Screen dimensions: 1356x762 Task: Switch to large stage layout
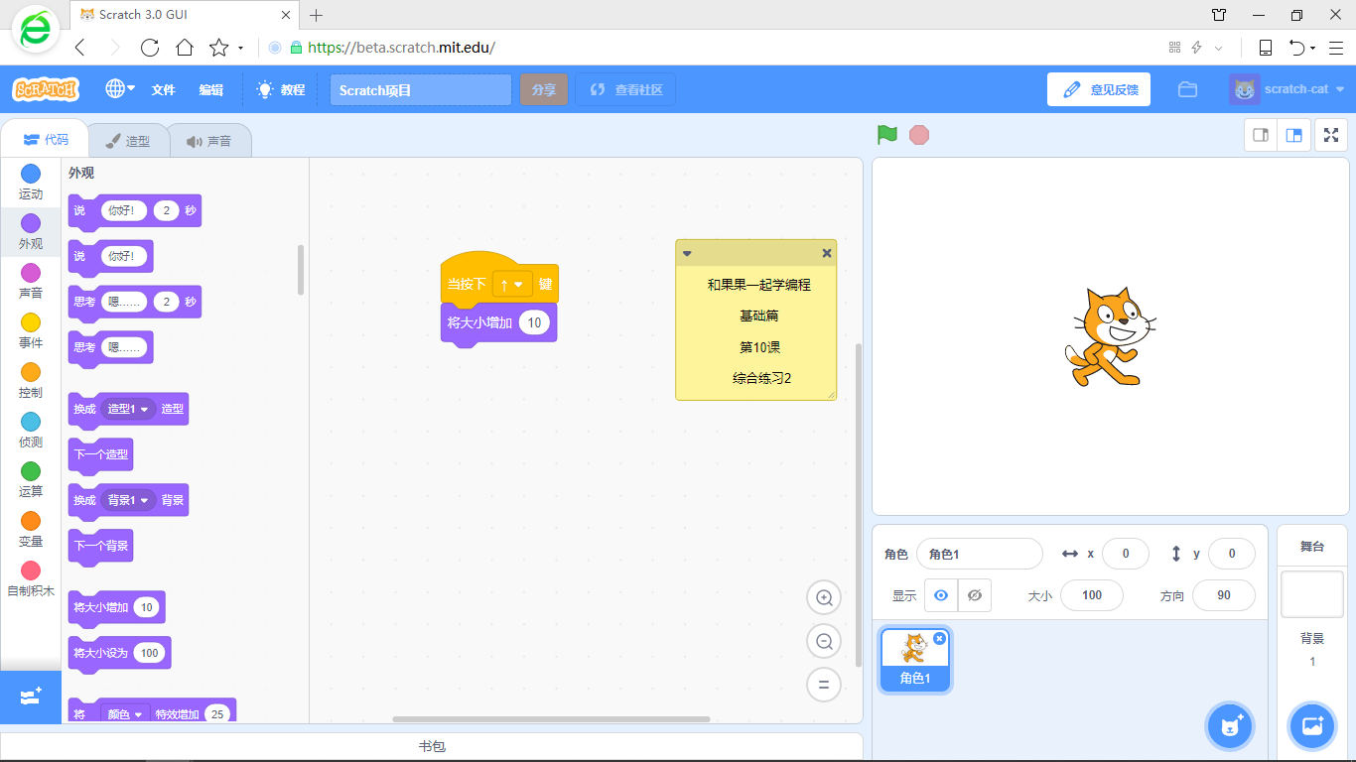coord(1294,135)
